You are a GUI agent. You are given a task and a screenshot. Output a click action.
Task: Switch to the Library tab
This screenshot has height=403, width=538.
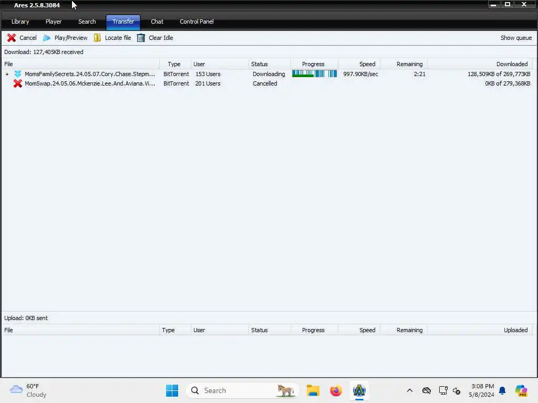[x=20, y=22]
